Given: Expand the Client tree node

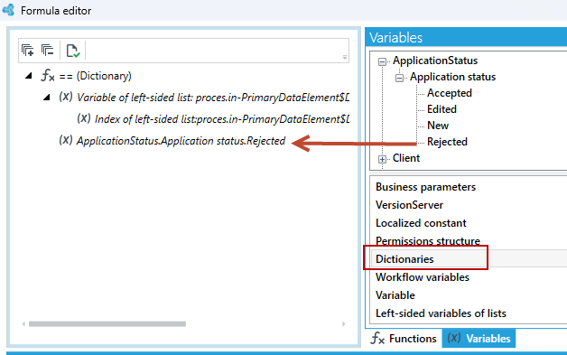Looking at the screenshot, I should [x=382, y=159].
